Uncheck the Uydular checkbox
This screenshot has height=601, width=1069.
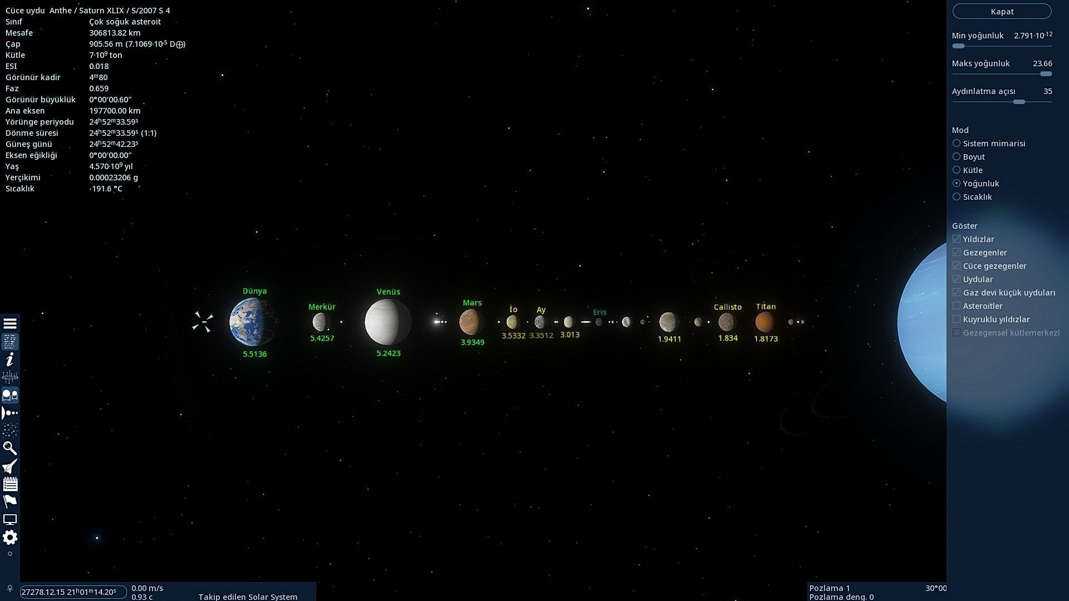coord(957,279)
